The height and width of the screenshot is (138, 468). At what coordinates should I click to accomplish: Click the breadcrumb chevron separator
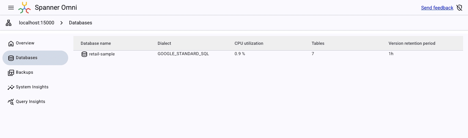pyautogui.click(x=61, y=23)
